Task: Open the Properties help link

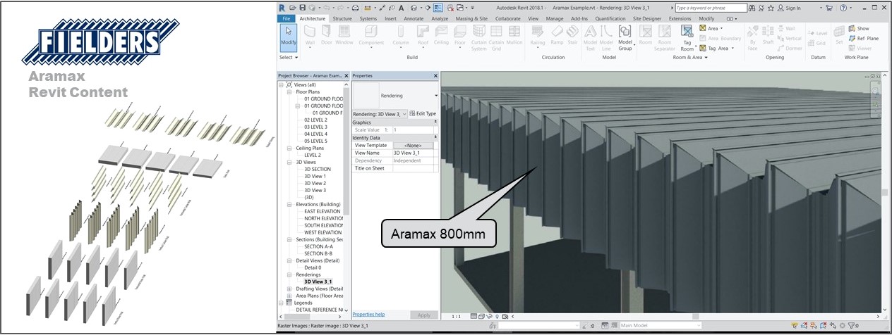Action: pyautogui.click(x=368, y=315)
